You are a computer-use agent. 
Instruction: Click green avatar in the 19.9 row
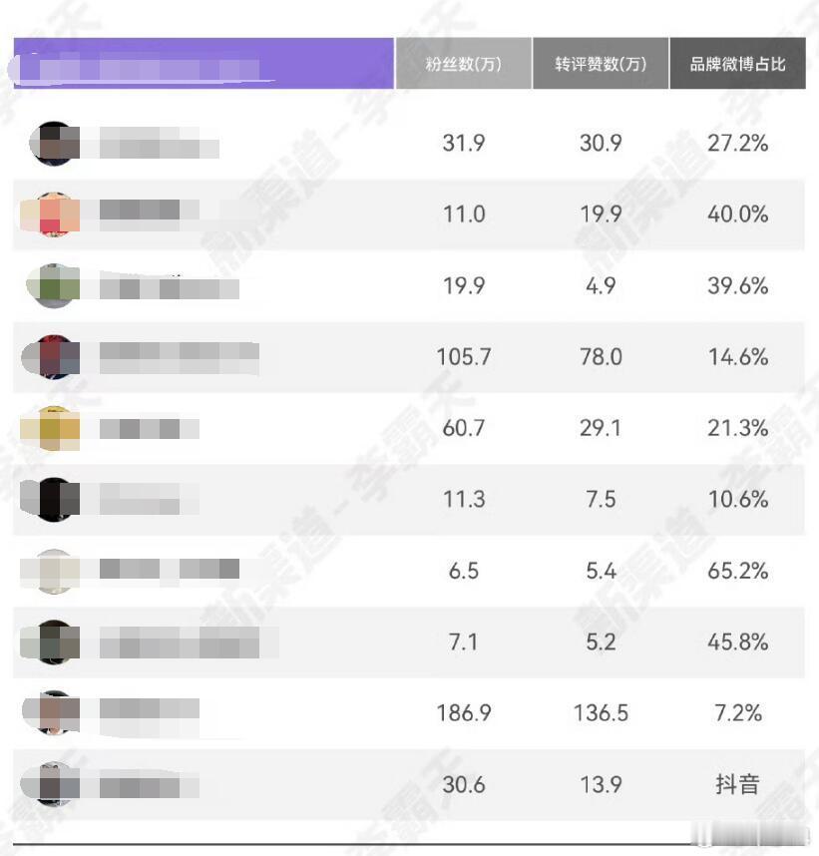click(x=53, y=285)
